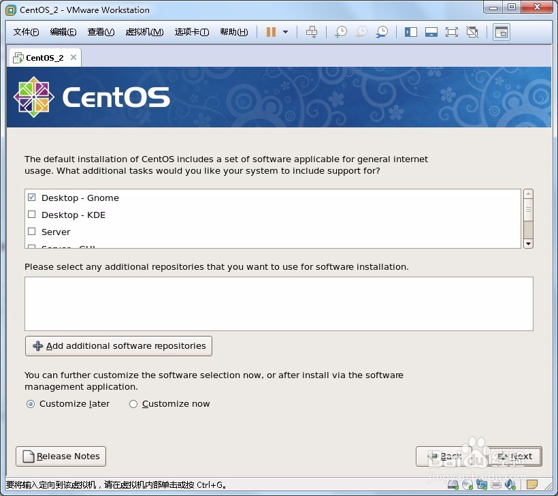The image size is (558, 496).
Task: Open the 选项卡(T) menu
Action: point(192,32)
